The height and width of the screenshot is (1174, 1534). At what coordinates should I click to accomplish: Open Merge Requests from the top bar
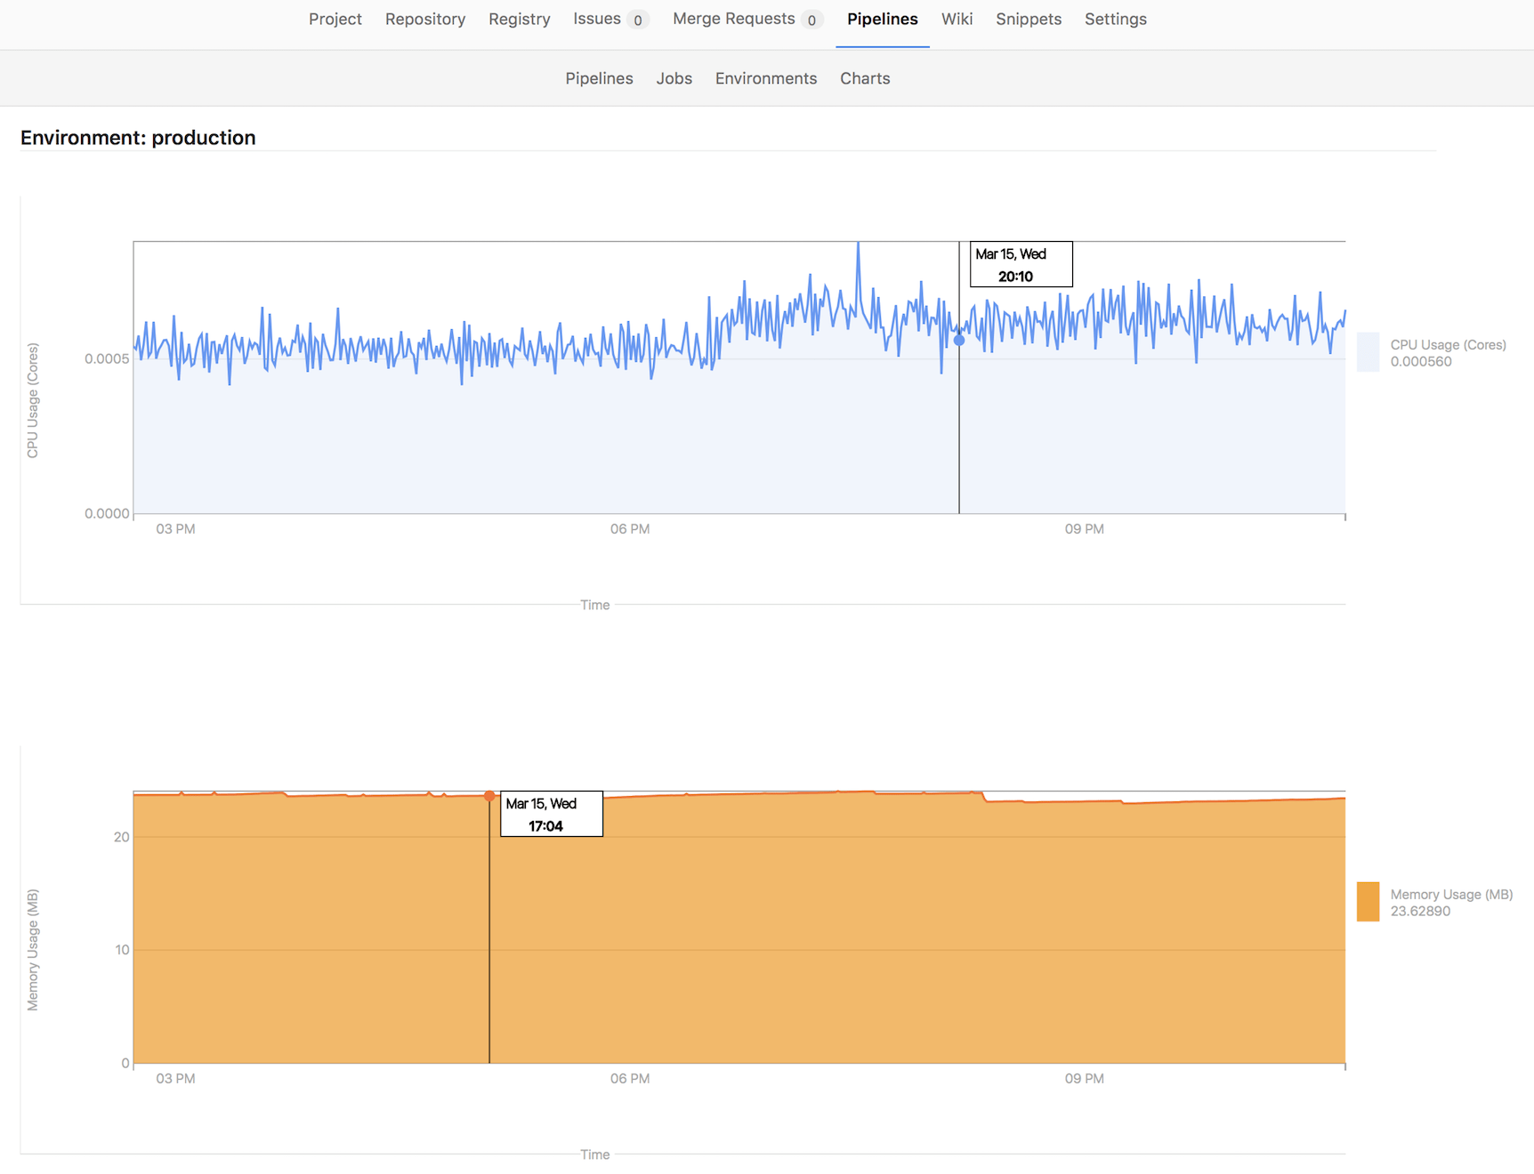[734, 19]
